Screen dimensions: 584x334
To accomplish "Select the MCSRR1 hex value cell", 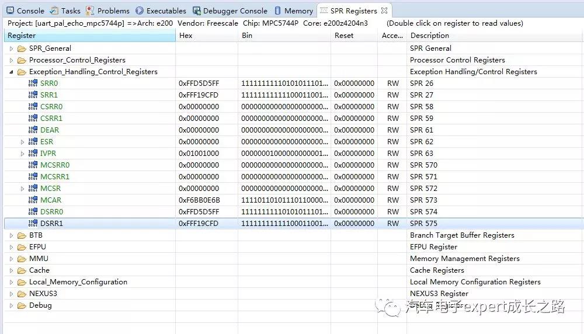I will pos(199,177).
